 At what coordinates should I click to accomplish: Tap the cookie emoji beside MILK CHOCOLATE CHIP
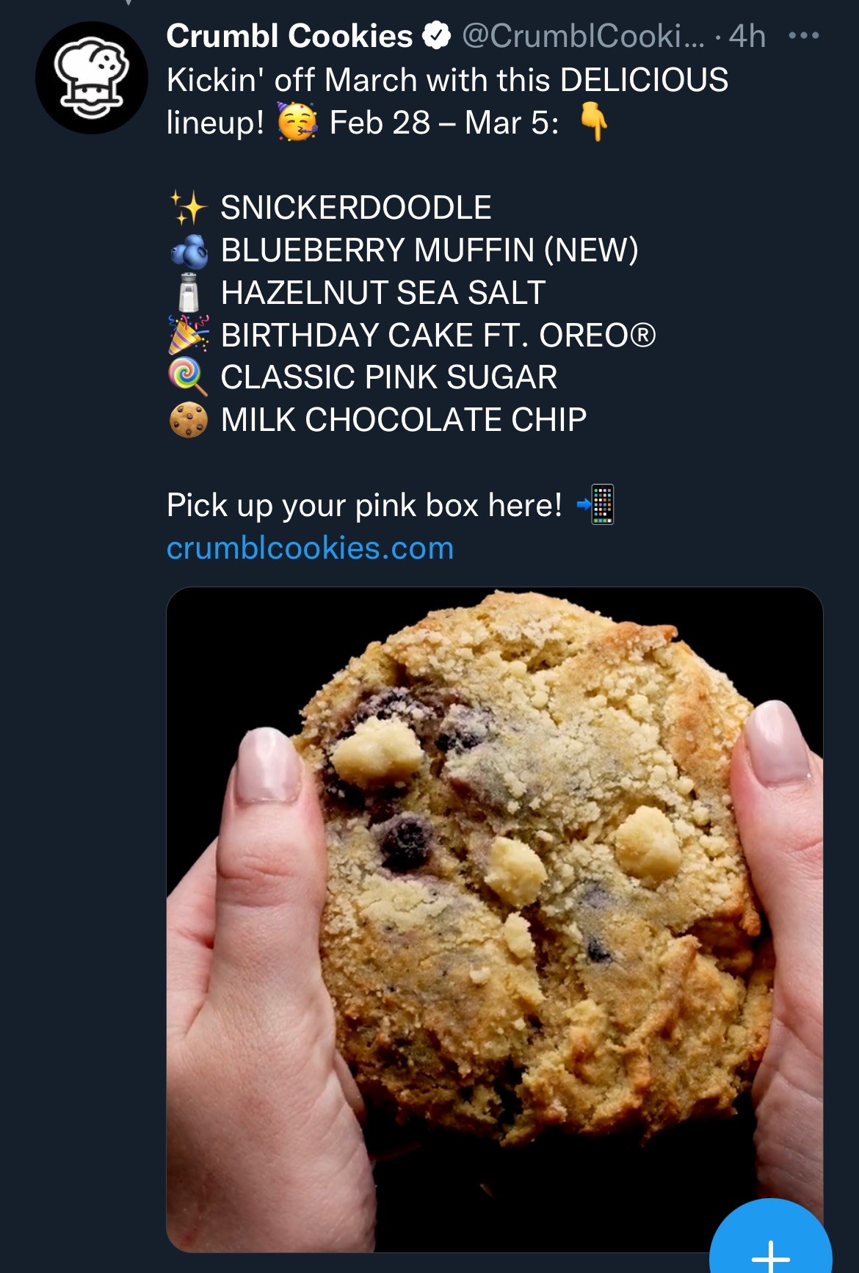(x=189, y=420)
